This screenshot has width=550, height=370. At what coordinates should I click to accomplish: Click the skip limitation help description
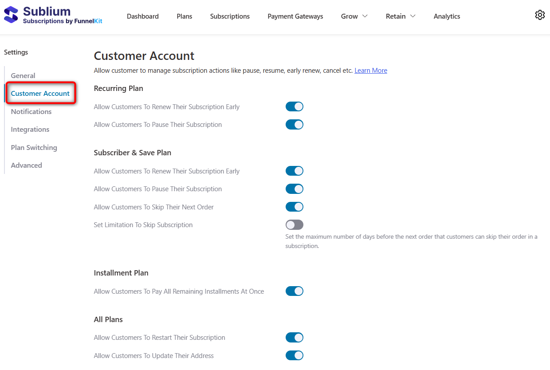pyautogui.click(x=411, y=241)
